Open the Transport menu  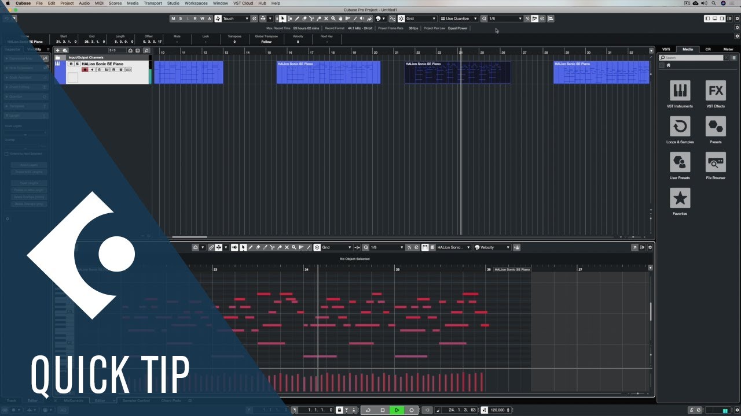pyautogui.click(x=153, y=3)
